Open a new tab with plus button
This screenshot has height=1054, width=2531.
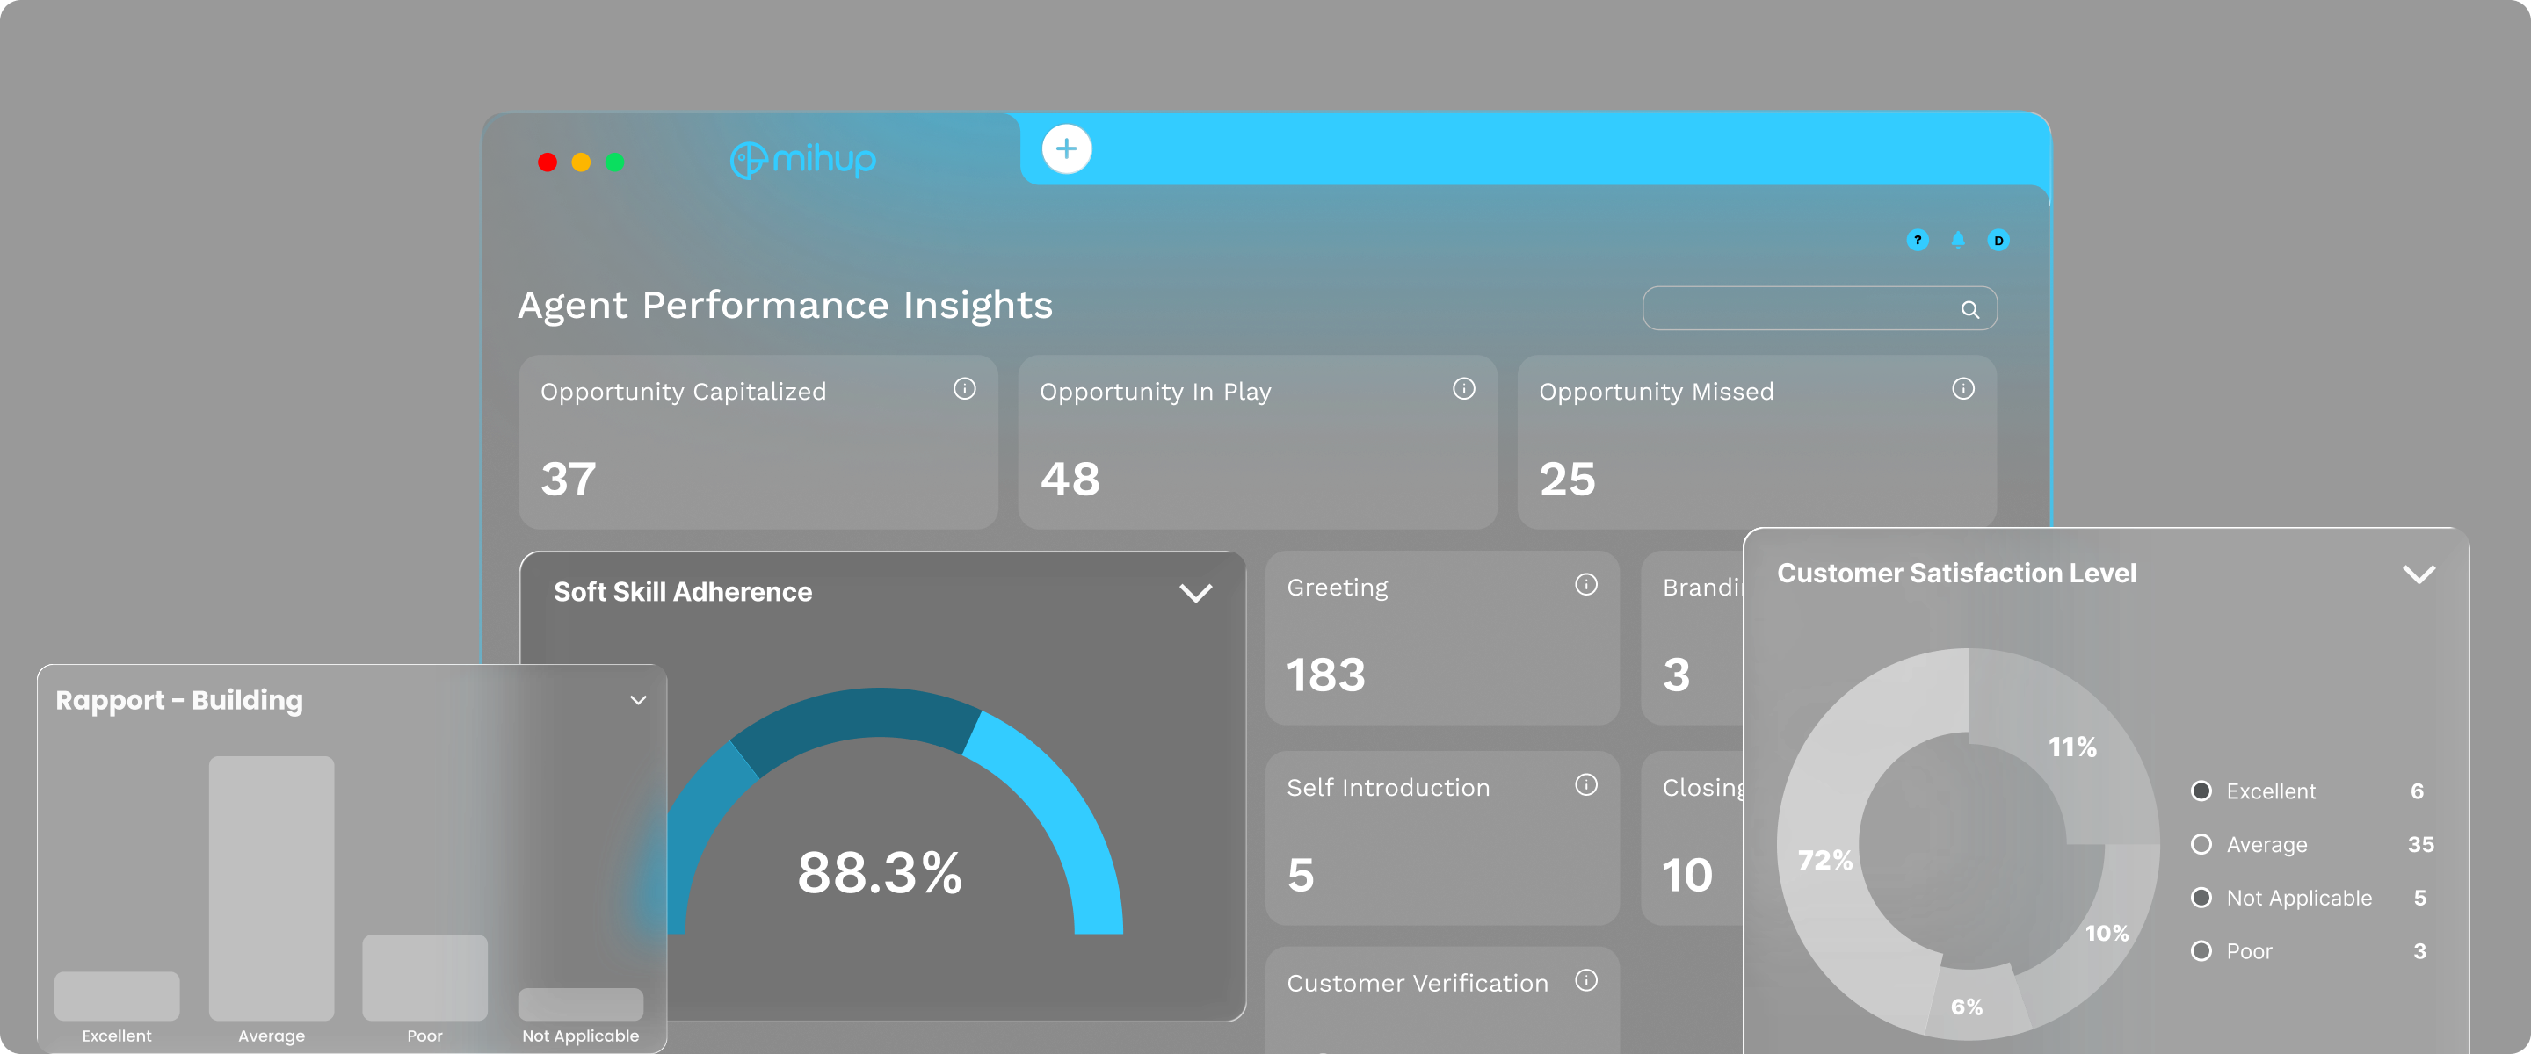[1066, 149]
